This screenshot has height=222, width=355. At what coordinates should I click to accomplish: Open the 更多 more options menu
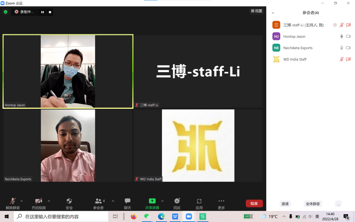(x=221, y=204)
